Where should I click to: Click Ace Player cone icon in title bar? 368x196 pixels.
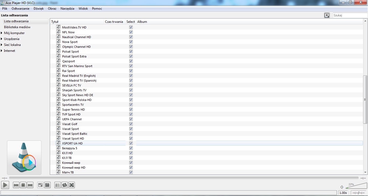(x=2, y=3)
